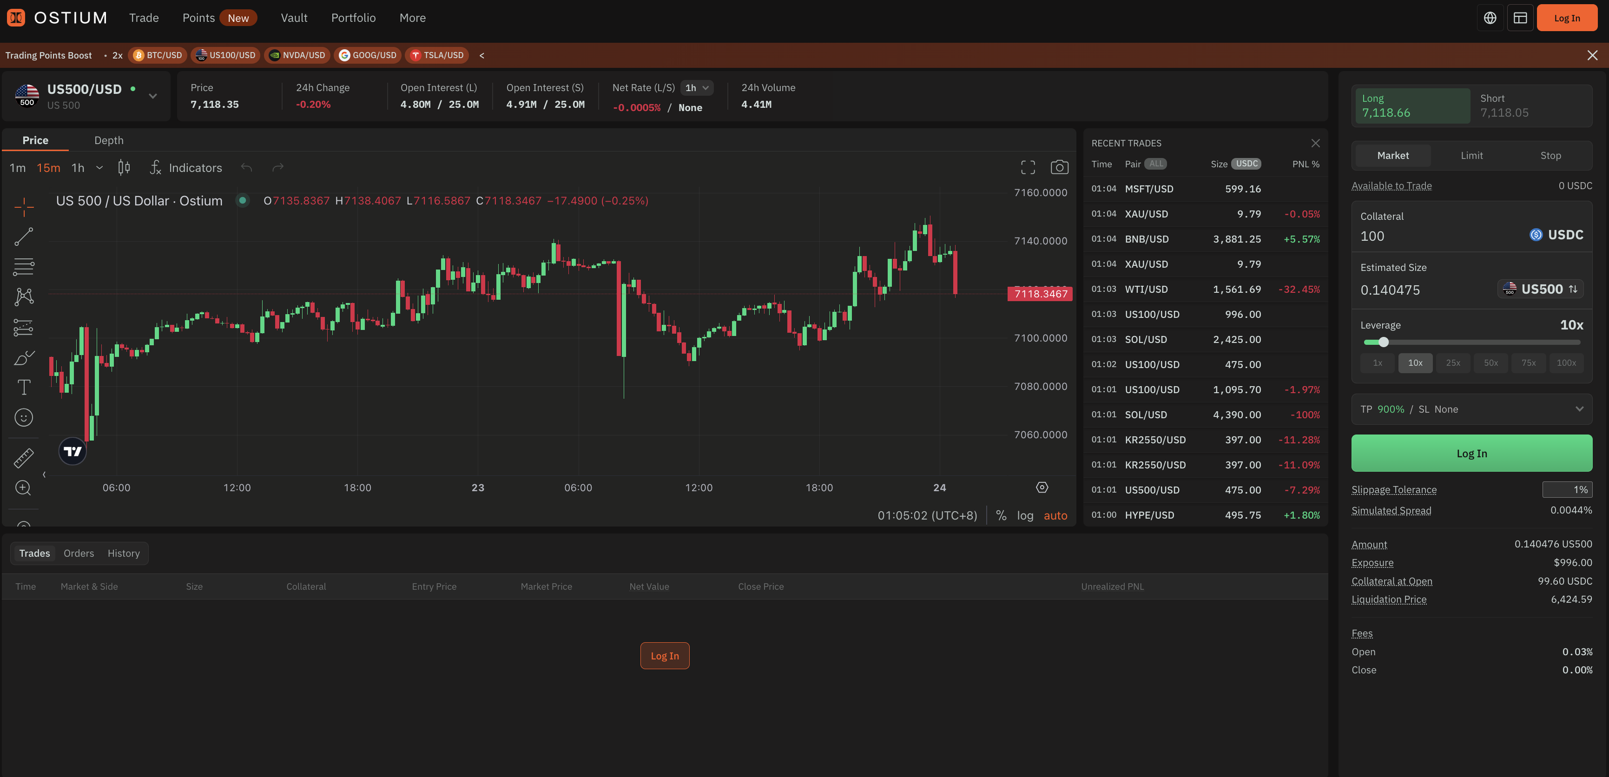
Task: Select the ruler measure tool
Action: coord(24,458)
